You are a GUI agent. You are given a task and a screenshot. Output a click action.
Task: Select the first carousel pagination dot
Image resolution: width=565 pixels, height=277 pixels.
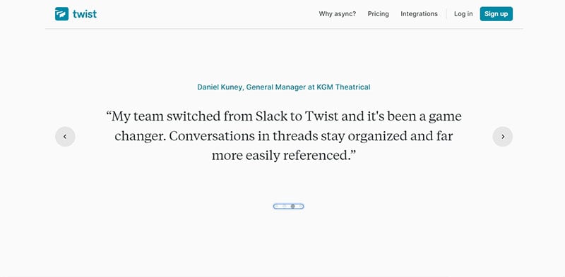(x=277, y=206)
